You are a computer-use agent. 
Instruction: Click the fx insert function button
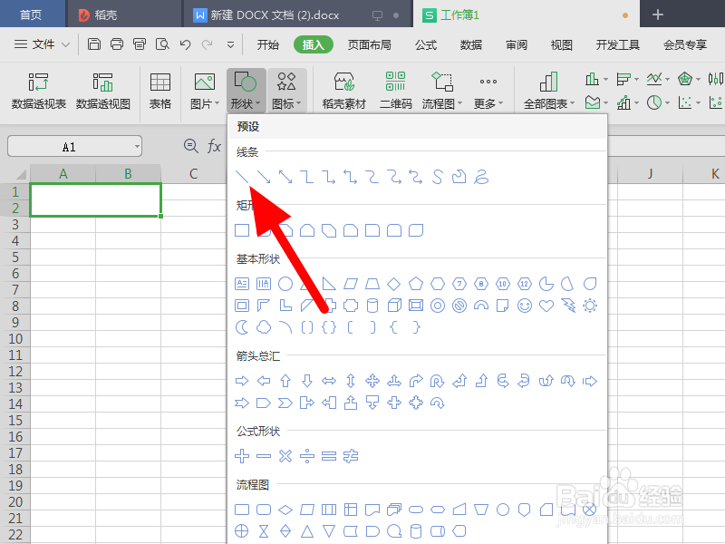coord(214,146)
